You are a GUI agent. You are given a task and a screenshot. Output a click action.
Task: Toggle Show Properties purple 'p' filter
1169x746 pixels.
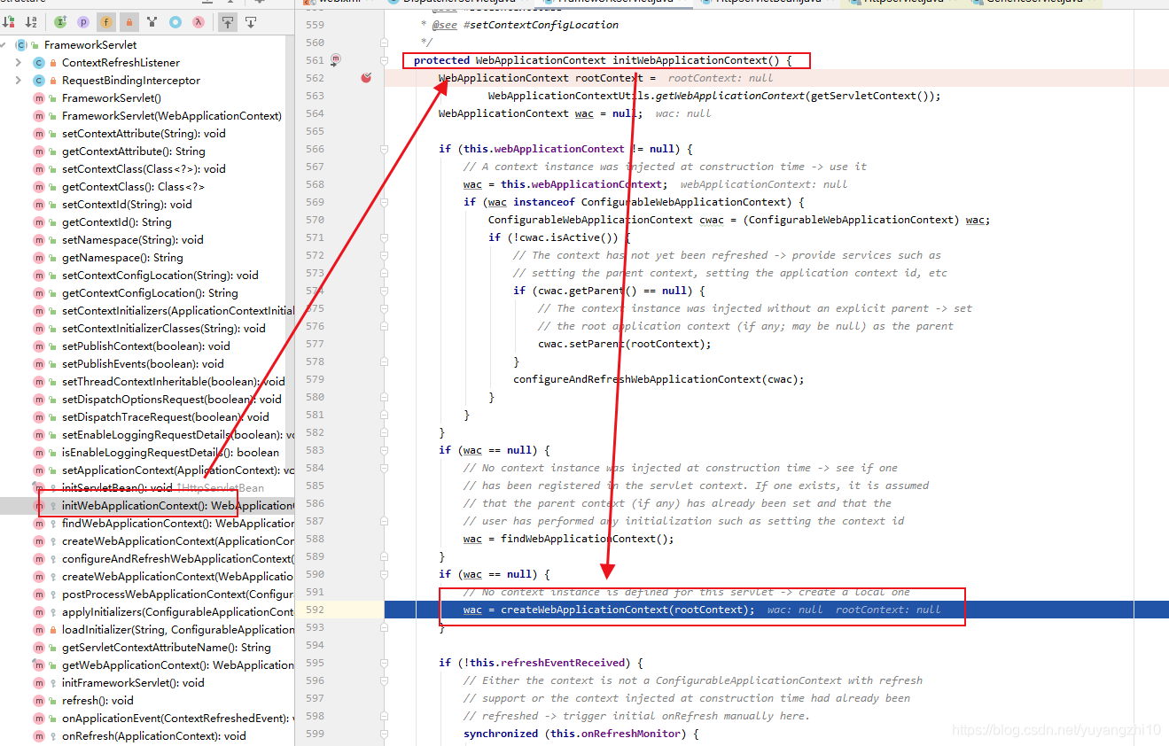click(x=83, y=21)
